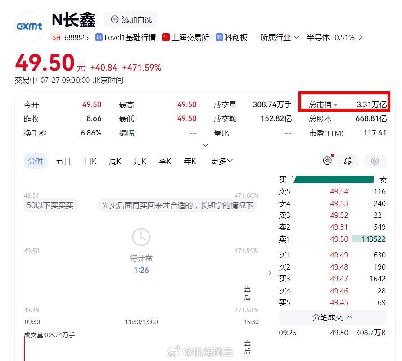Click the 09:25 trade record row
Image resolution: width=402 pixels, height=361 pixels.
332,333
